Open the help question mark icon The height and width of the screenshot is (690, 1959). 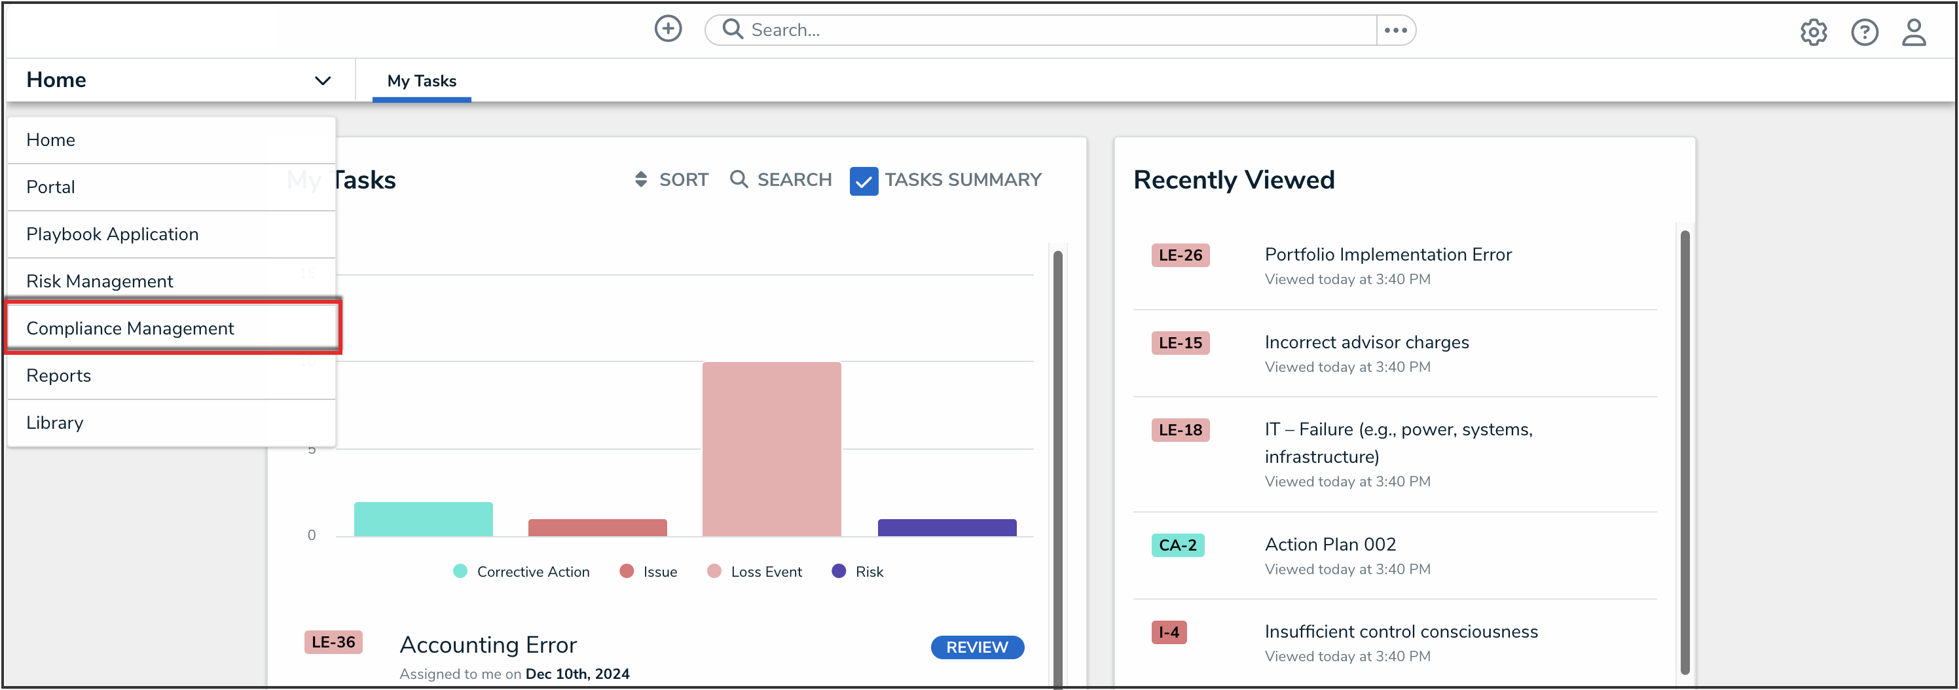pyautogui.click(x=1864, y=32)
